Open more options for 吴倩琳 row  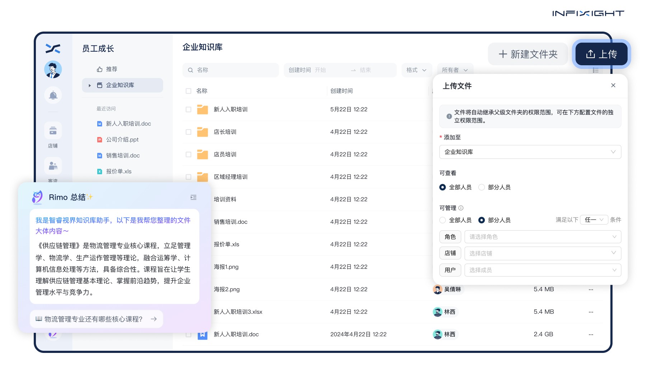coord(591,289)
